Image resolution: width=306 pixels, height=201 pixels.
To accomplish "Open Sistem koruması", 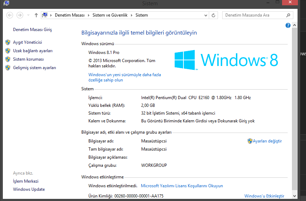I will (x=28, y=59).
